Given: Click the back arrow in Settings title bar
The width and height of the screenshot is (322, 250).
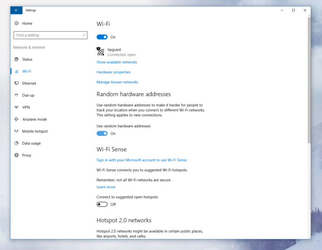Looking at the screenshot, I should click(16, 10).
